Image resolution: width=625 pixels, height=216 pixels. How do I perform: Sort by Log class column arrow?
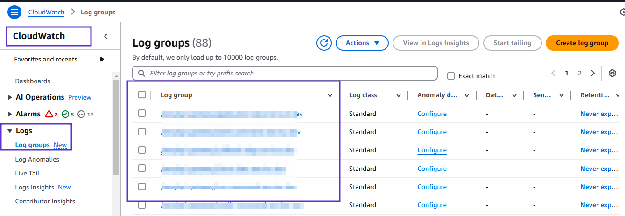coord(399,95)
